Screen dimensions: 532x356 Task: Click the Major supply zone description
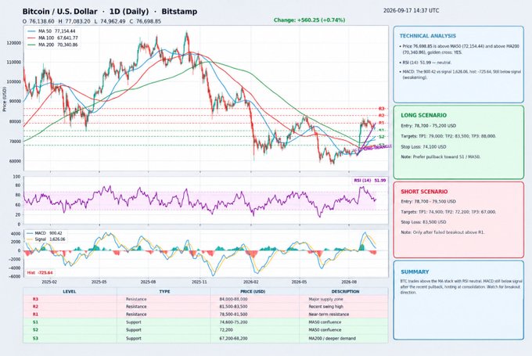click(x=325, y=300)
